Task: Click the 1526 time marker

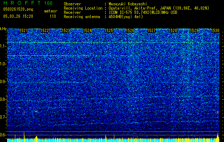Action: [130, 31]
